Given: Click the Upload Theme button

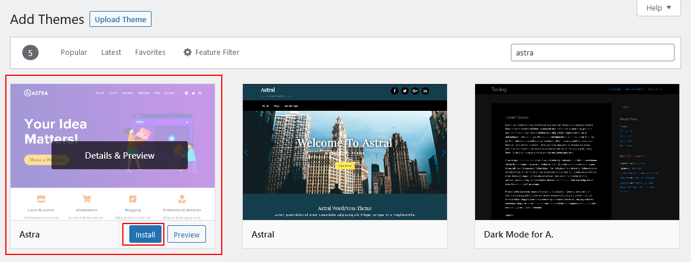Looking at the screenshot, I should coord(121,19).
